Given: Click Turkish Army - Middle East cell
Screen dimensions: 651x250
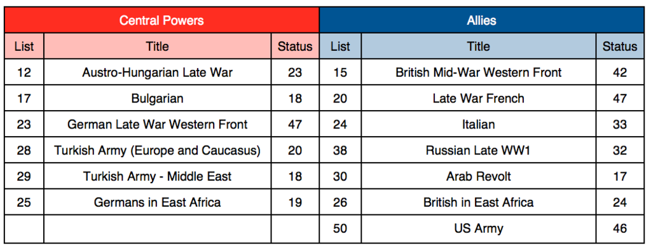Looking at the screenshot, I should coord(158,176).
